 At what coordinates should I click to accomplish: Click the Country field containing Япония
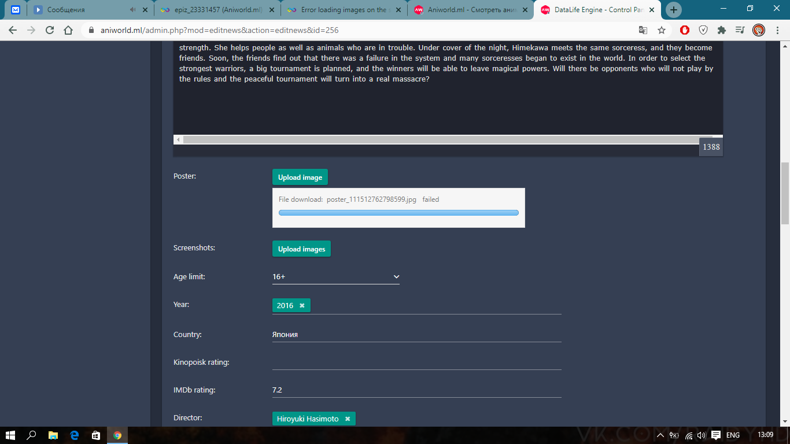tap(416, 334)
